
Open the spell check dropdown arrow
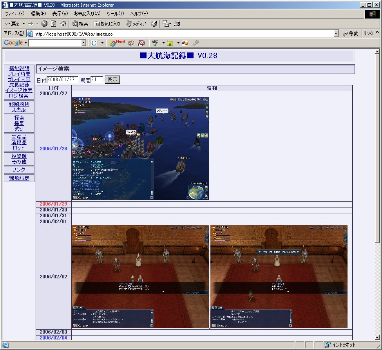(163, 43)
